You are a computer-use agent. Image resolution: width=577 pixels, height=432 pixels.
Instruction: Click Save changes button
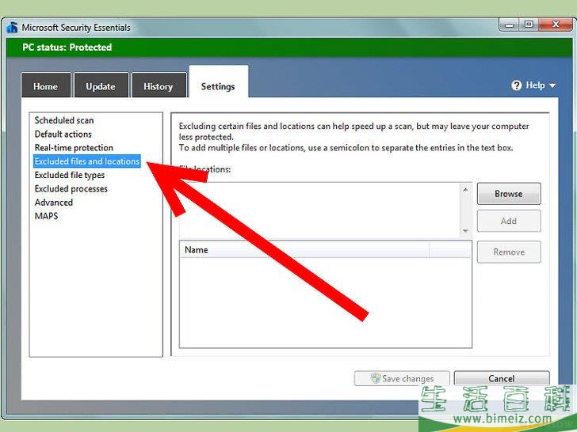pos(402,378)
